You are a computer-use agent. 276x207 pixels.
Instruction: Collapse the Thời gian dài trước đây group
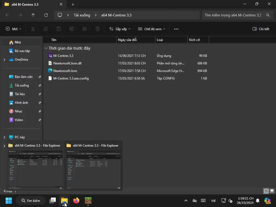coord(46,48)
